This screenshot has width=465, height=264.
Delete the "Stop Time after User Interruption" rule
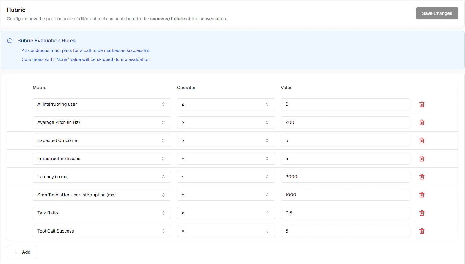tap(422, 195)
